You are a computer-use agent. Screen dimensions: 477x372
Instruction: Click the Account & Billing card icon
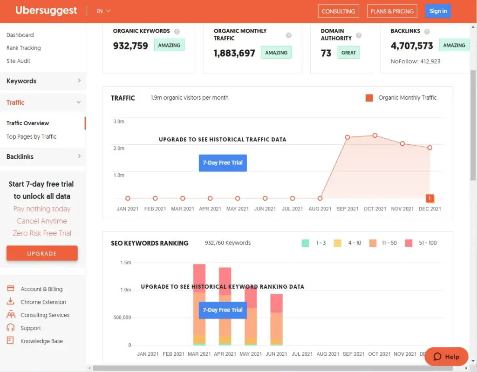(10, 288)
